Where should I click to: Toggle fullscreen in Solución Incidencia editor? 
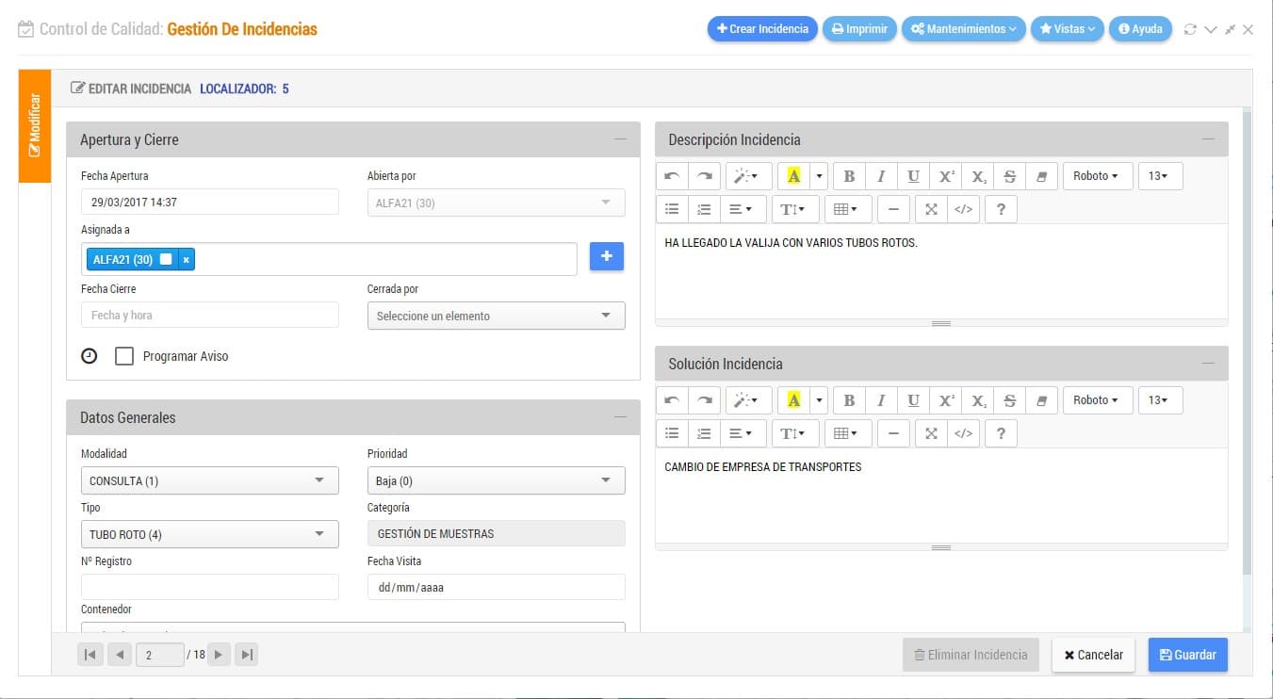pyautogui.click(x=931, y=433)
